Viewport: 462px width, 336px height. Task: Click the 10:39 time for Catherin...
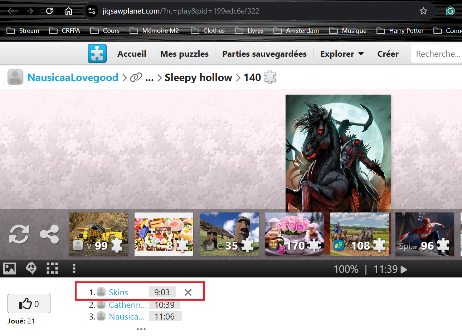click(x=165, y=305)
